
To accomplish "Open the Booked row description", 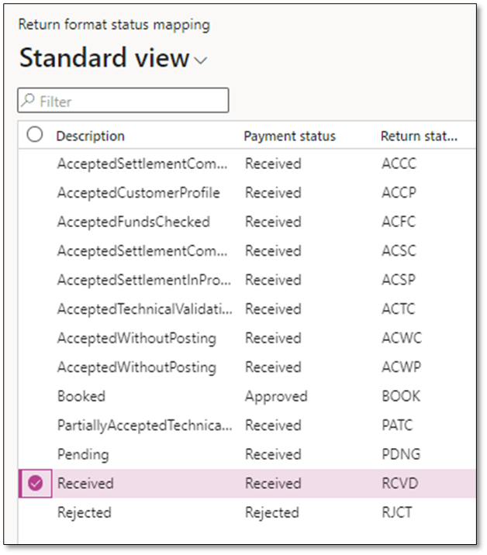I will coord(81,396).
